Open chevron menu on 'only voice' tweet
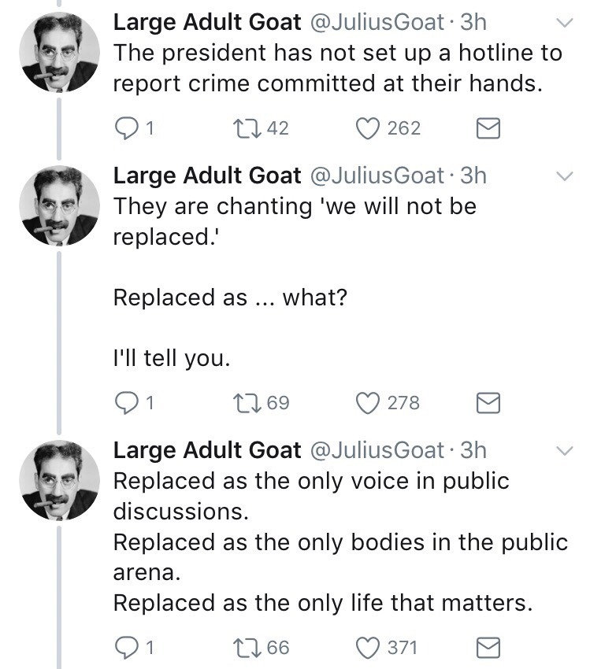Viewport: 590px width, 669px height. coord(564,451)
